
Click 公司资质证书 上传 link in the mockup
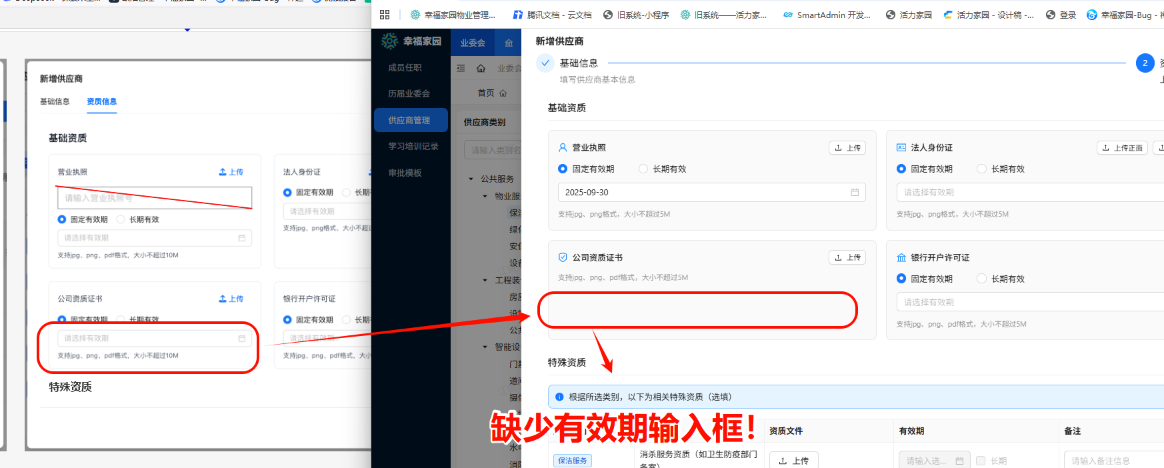231,299
